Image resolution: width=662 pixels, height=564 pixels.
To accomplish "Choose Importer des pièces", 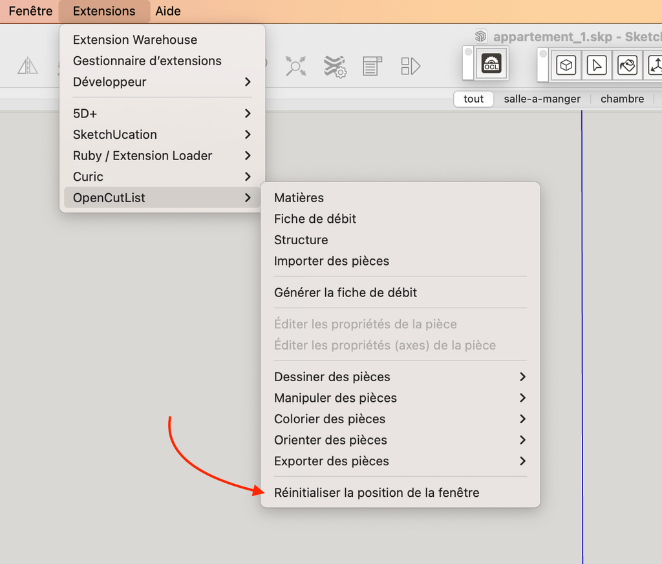I will (x=400, y=261).
